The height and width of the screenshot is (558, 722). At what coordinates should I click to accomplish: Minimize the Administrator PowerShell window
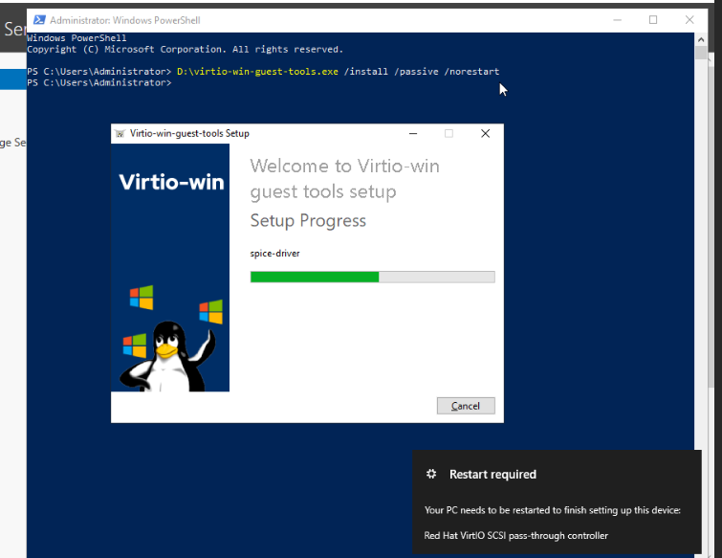(x=618, y=20)
